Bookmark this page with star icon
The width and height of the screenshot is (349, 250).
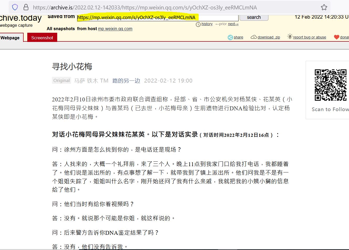(324, 7)
